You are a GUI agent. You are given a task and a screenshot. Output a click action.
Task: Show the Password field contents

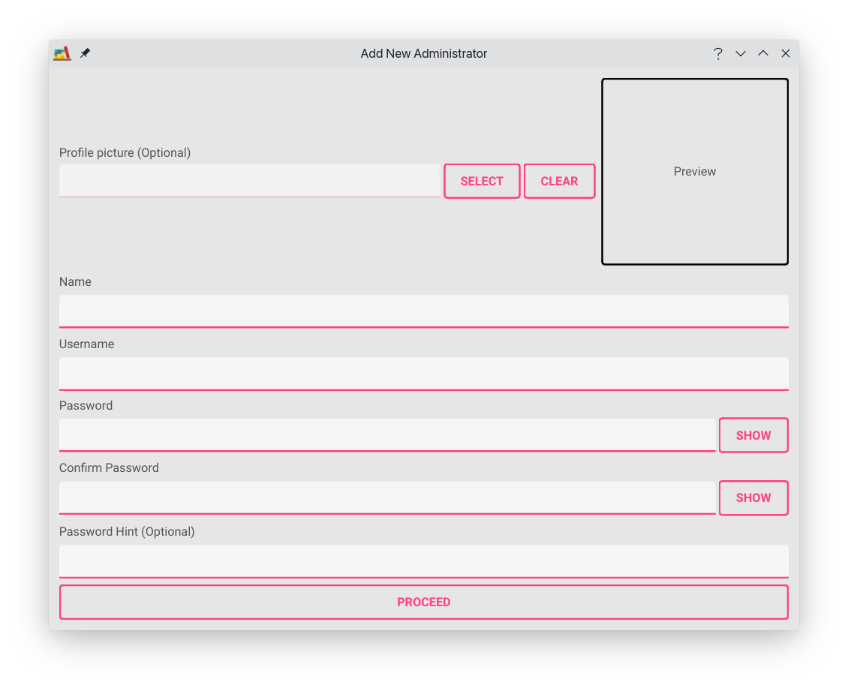click(753, 435)
